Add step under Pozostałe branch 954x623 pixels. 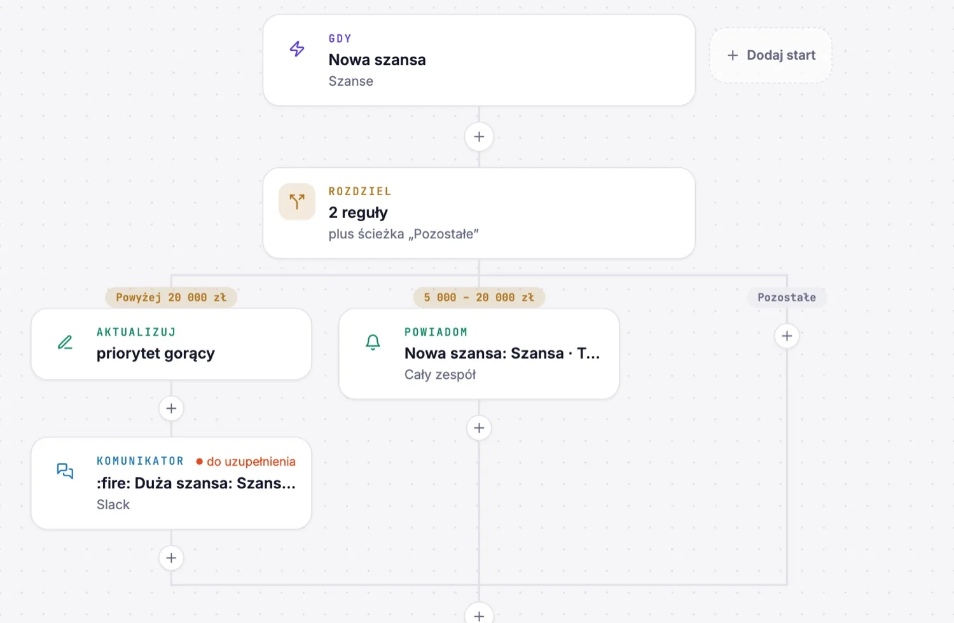tap(787, 336)
